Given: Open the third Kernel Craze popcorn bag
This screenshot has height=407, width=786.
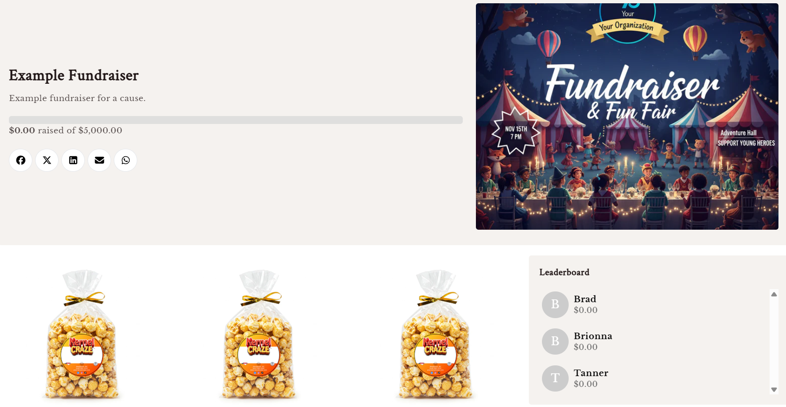Looking at the screenshot, I should (436, 334).
